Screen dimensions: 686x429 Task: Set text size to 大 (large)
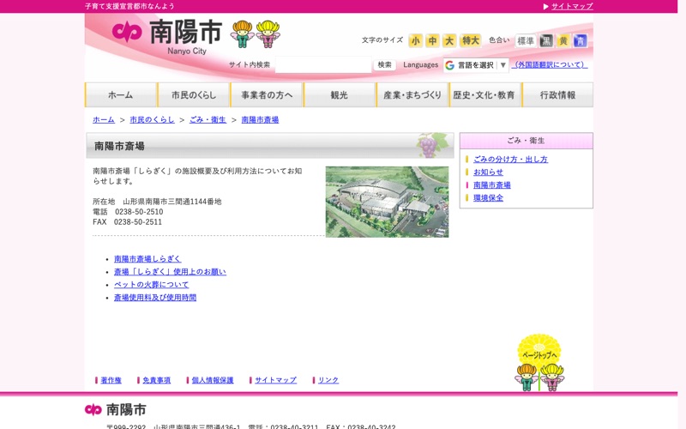click(448, 40)
